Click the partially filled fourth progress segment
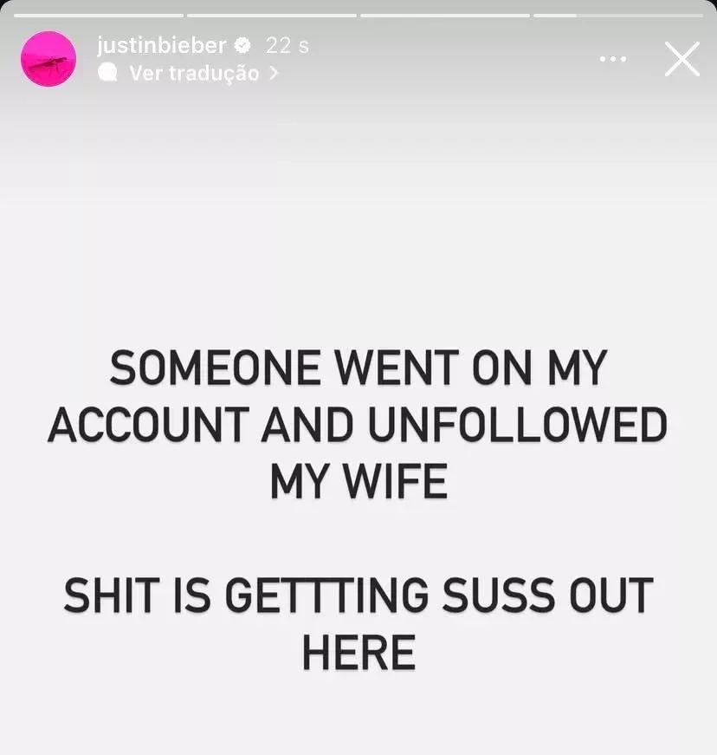Viewport: 717px width, 755px height. tap(618, 16)
